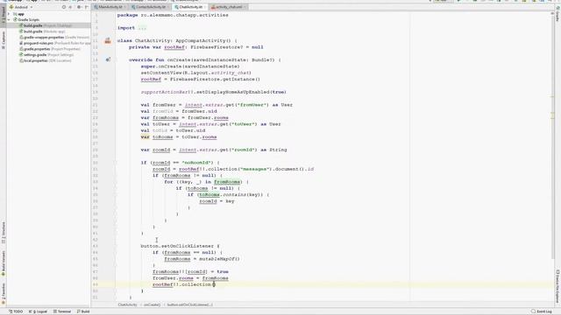This screenshot has width=561, height=315.
Task: Open the Gradle panel on right edge
Action: [557, 15]
